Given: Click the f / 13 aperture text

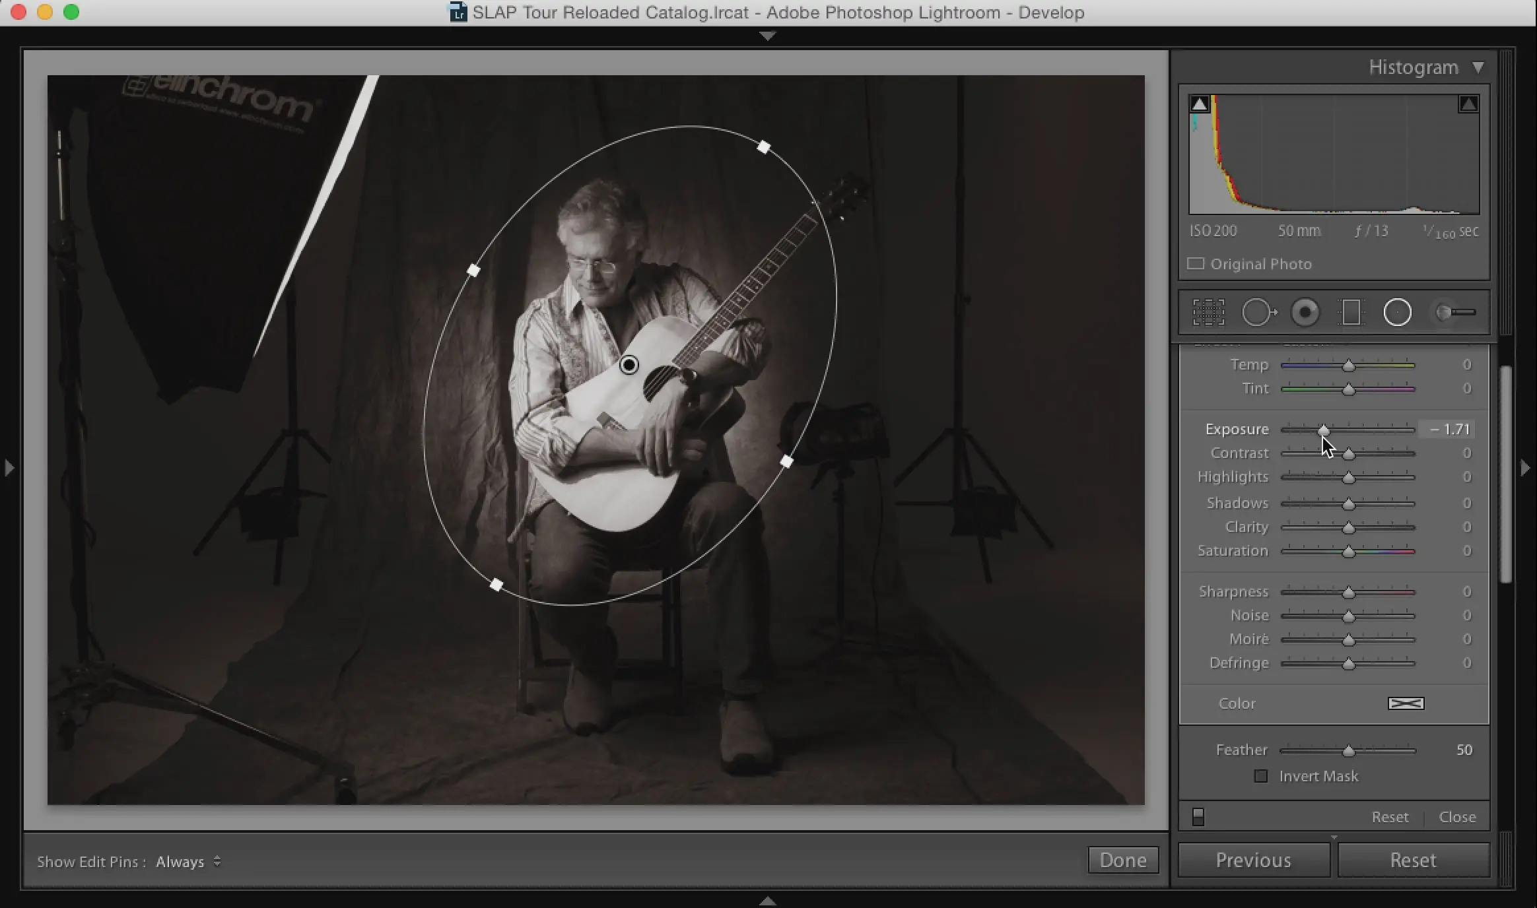Looking at the screenshot, I should click(1371, 231).
